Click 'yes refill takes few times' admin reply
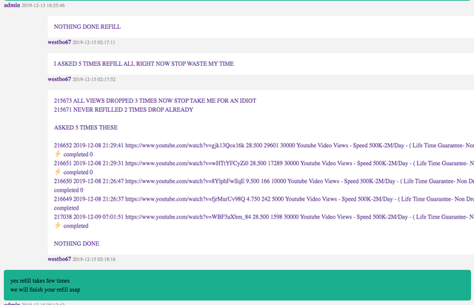474x305 pixels. click(40, 281)
